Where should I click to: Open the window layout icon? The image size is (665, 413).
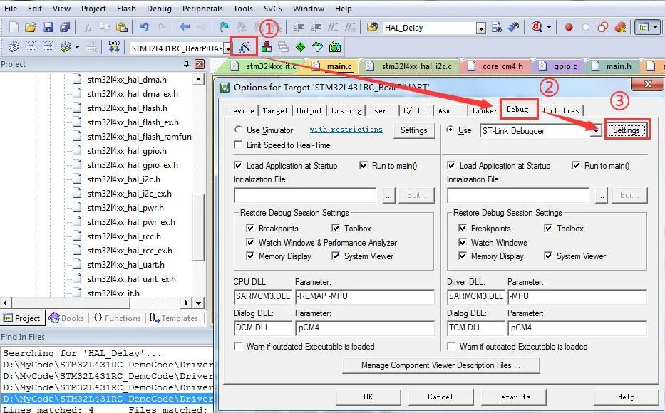644,28
